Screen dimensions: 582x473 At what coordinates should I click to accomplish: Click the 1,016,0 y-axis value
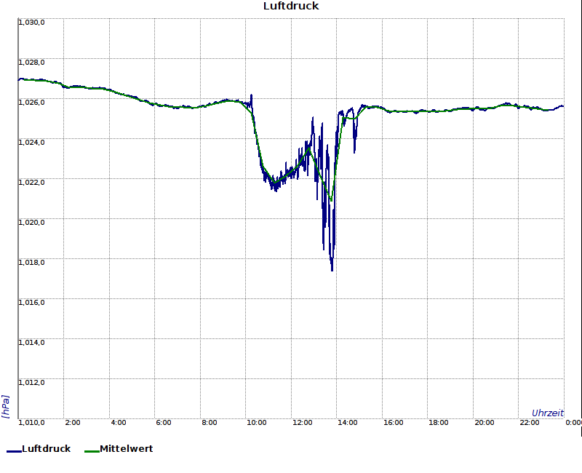[x=31, y=303]
